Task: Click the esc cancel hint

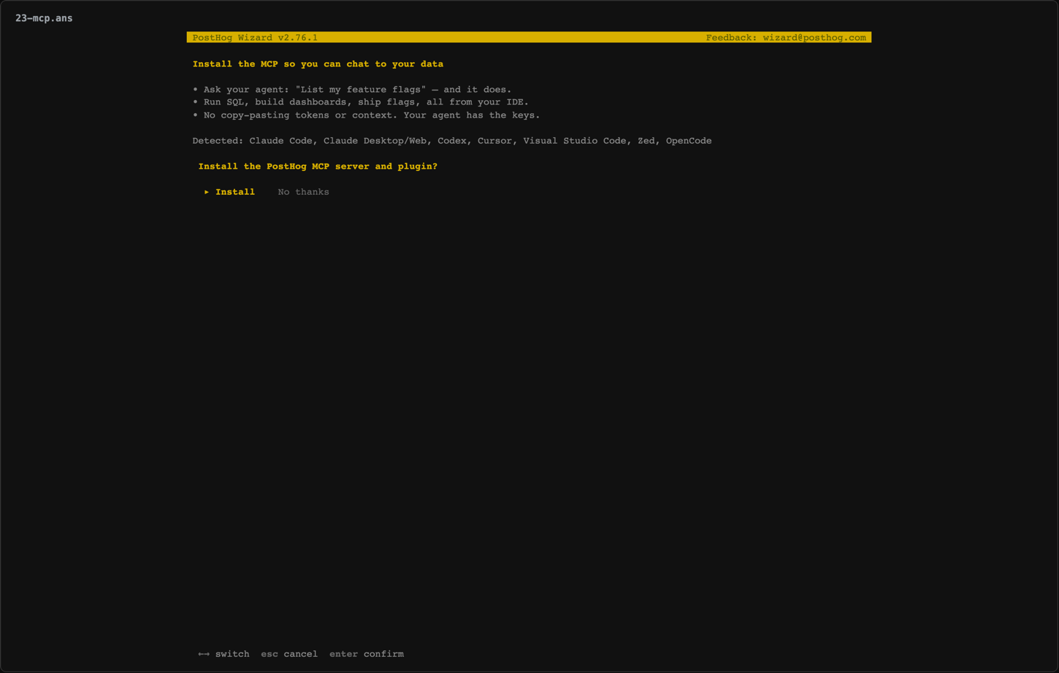Action: pyautogui.click(x=289, y=654)
